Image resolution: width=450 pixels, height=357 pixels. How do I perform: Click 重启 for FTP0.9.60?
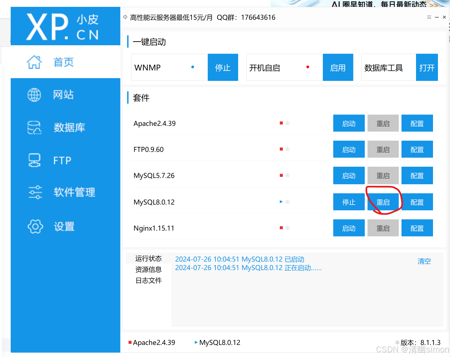pyautogui.click(x=383, y=149)
